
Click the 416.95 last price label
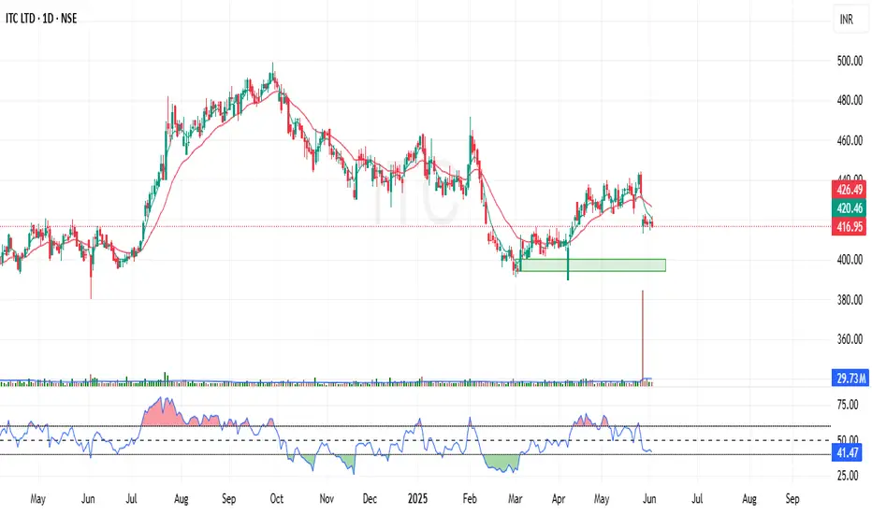(x=849, y=227)
